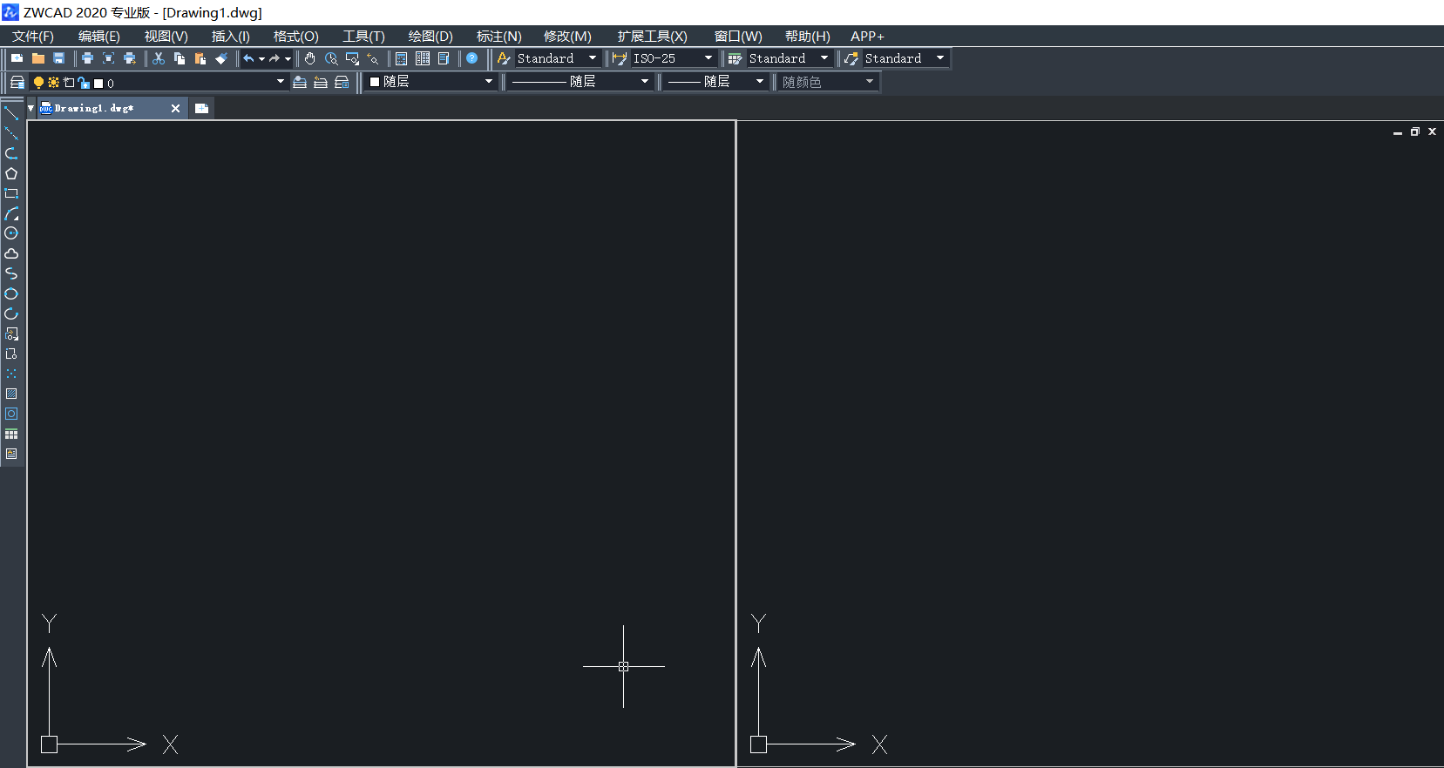Select the Revision Cloud tool
Image resolution: width=1444 pixels, height=768 pixels.
pos(11,253)
